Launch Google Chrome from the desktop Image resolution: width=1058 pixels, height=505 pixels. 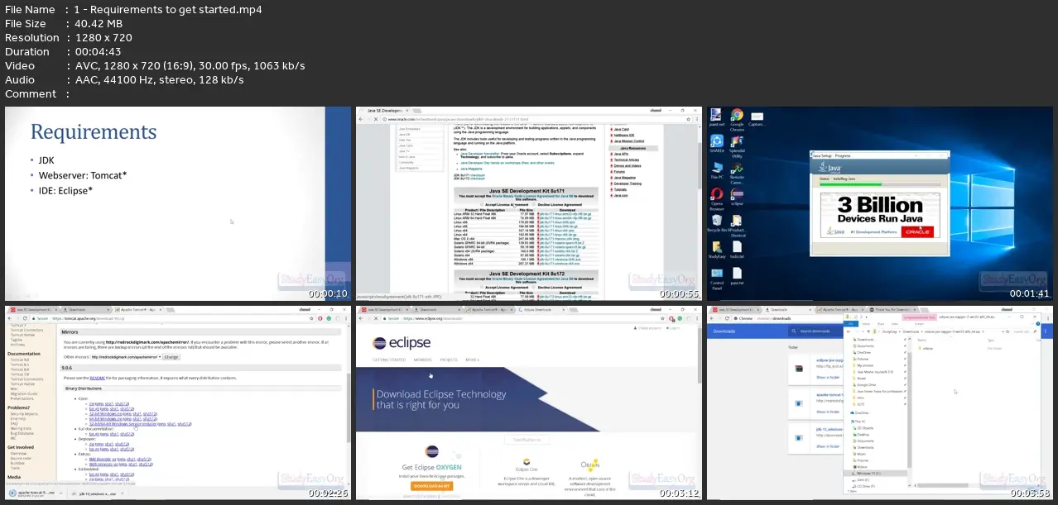(x=738, y=119)
